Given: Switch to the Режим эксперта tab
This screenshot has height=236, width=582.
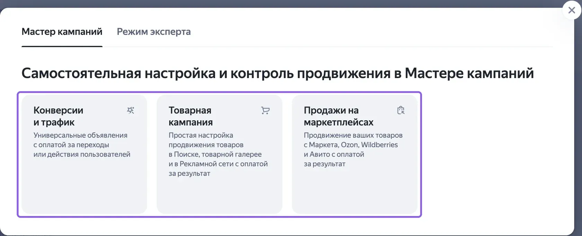Looking at the screenshot, I should (x=154, y=32).
